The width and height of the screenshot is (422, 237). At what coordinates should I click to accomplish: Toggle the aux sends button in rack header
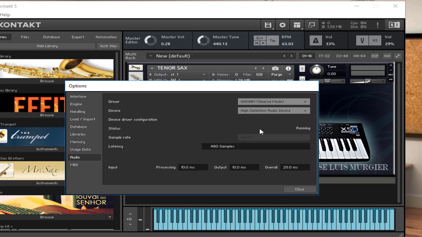tap(387, 56)
